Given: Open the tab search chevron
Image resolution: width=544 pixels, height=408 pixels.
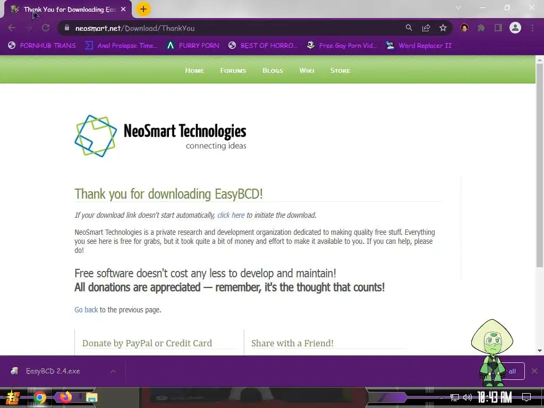Looking at the screenshot, I should pyautogui.click(x=458, y=7).
